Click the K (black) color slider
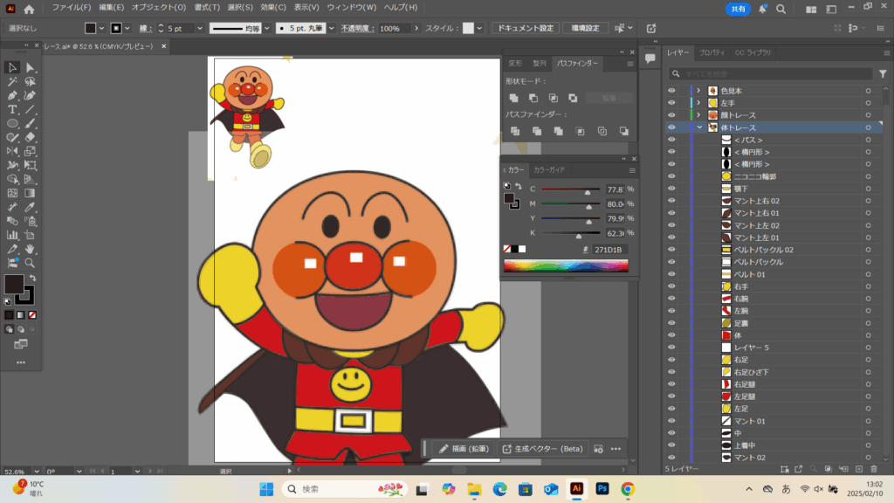 click(x=576, y=234)
